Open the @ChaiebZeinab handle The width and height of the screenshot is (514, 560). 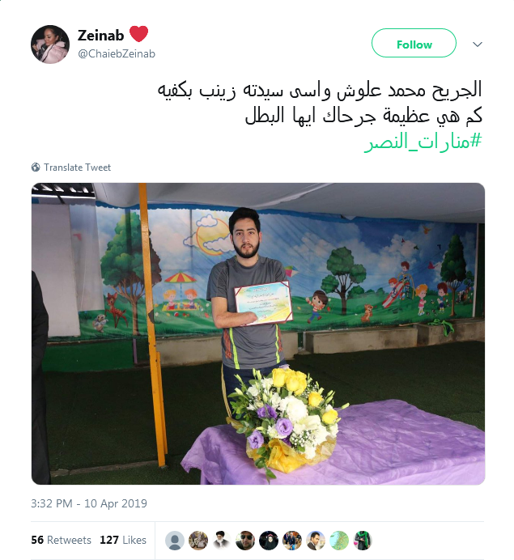click(x=117, y=53)
